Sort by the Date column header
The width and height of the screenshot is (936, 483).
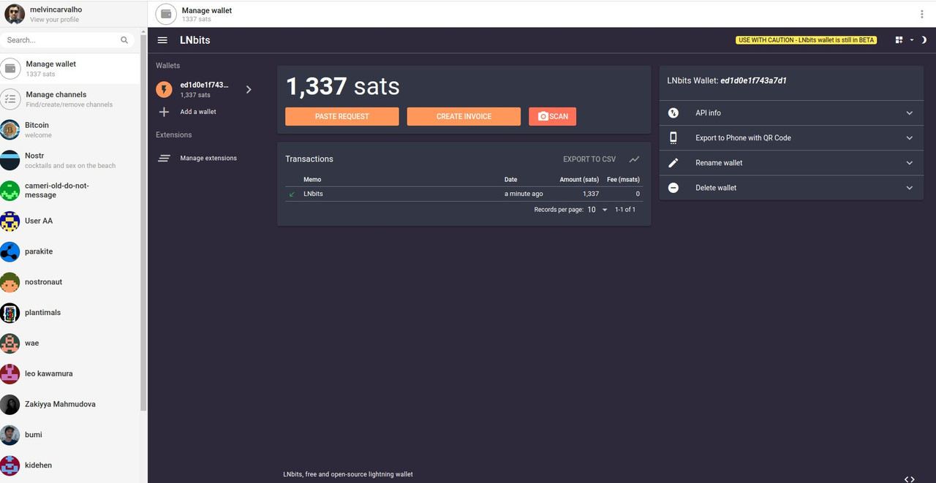pyautogui.click(x=510, y=179)
